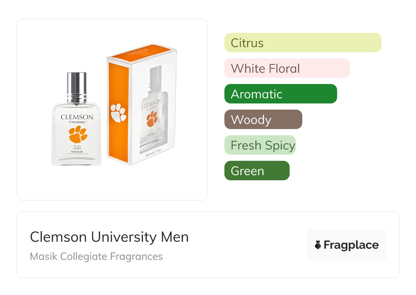Viewport: 416px width, 295px height.
Task: Open the Clemson University Men title
Action: click(x=109, y=237)
